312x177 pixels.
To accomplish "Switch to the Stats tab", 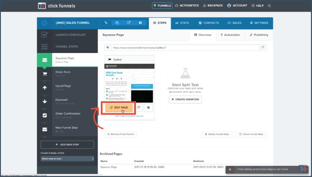I will 182,23.
